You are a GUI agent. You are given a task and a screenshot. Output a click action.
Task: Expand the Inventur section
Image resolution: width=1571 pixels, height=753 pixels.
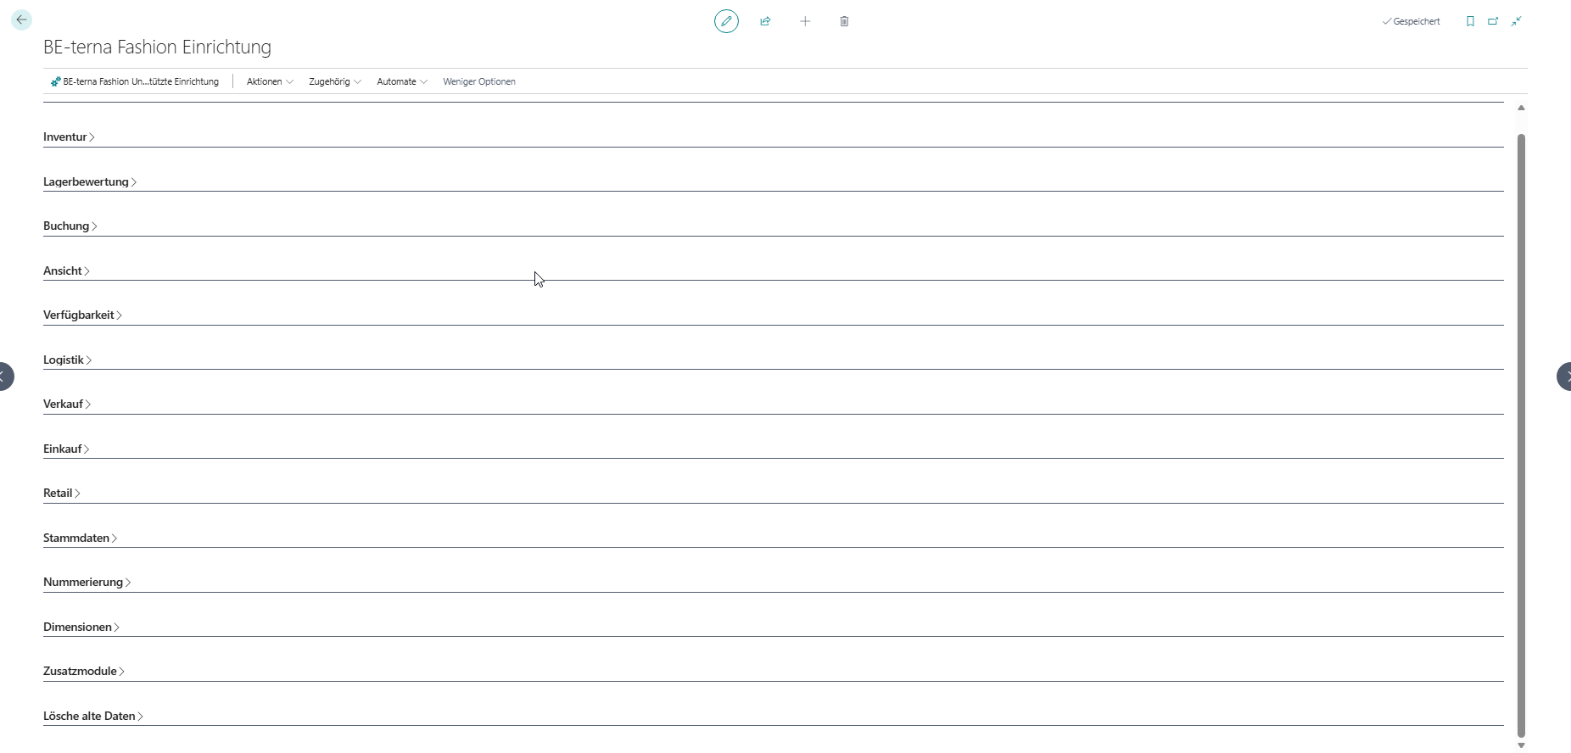68,137
